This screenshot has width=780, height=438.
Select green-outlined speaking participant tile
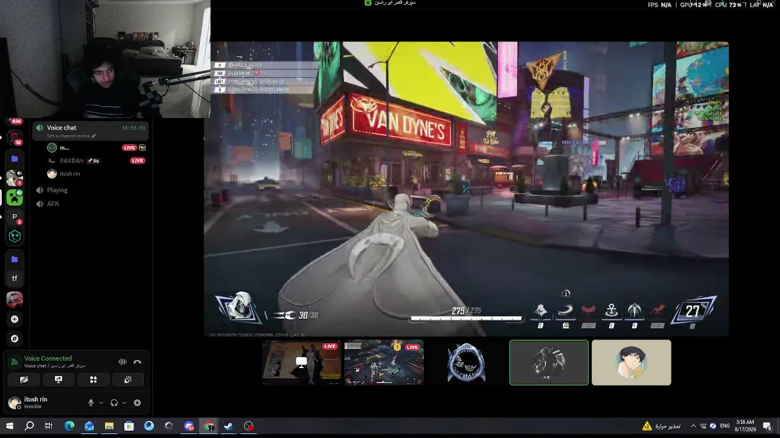point(549,363)
